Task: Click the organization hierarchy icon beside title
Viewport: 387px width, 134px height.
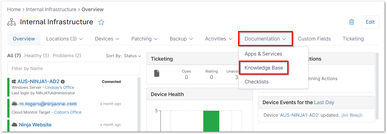Action: [11, 22]
